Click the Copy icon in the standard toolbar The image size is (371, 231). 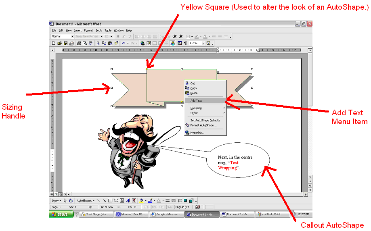[x=104, y=43]
